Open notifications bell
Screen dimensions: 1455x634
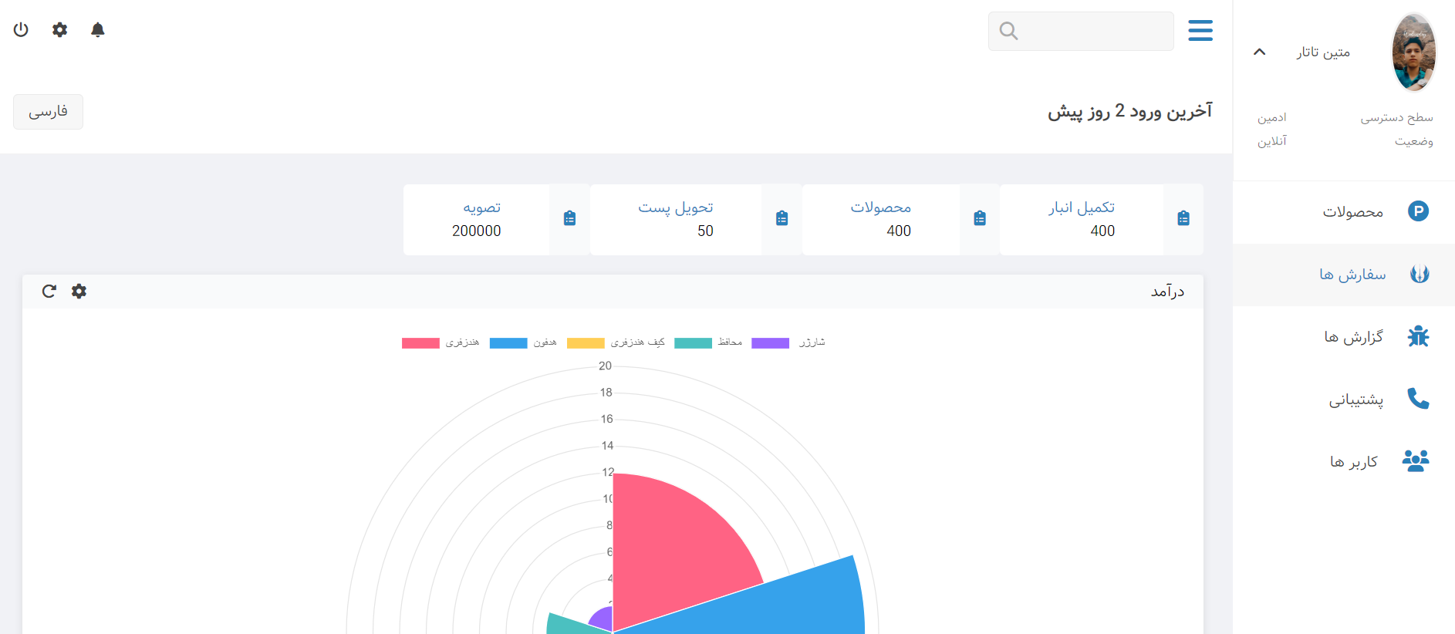[x=97, y=30]
